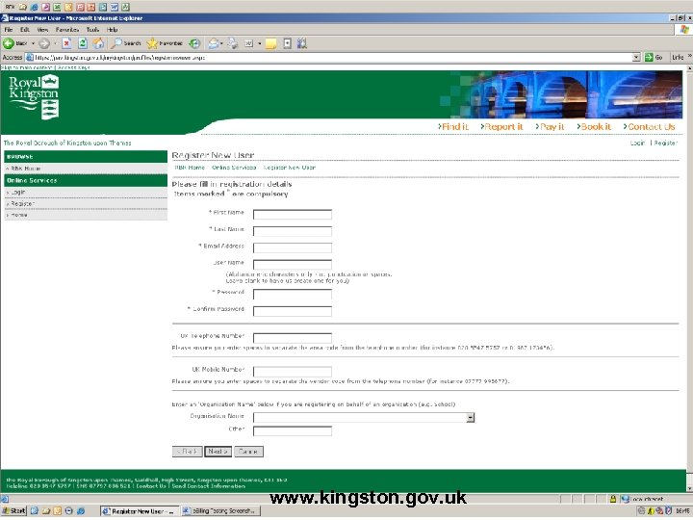Select Login under Online Services sidebar
693x520 pixels.
coord(86,192)
